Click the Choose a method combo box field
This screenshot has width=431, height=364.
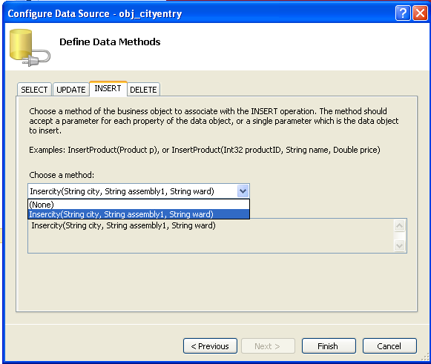click(139, 191)
